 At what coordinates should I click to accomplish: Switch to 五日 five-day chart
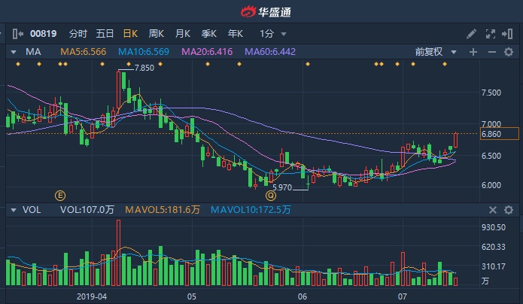point(105,34)
